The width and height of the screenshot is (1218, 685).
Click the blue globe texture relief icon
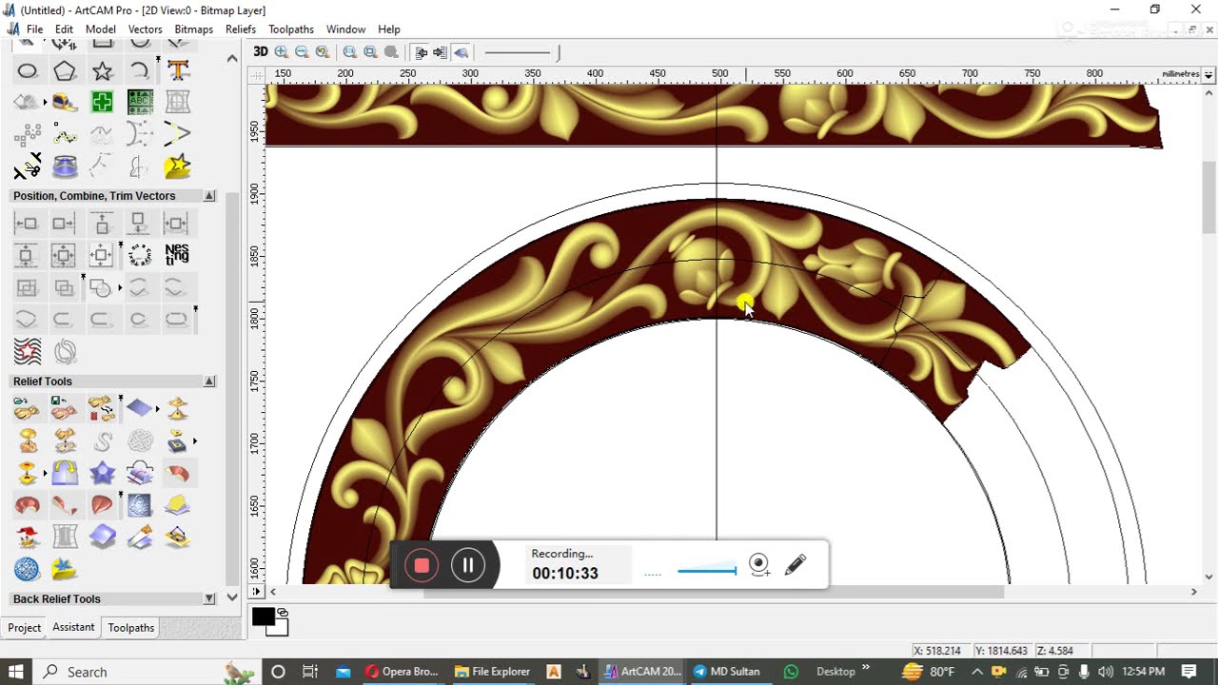click(27, 569)
